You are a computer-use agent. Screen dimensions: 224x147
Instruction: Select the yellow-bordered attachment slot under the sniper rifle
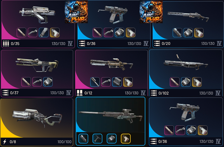coord(126,138)
